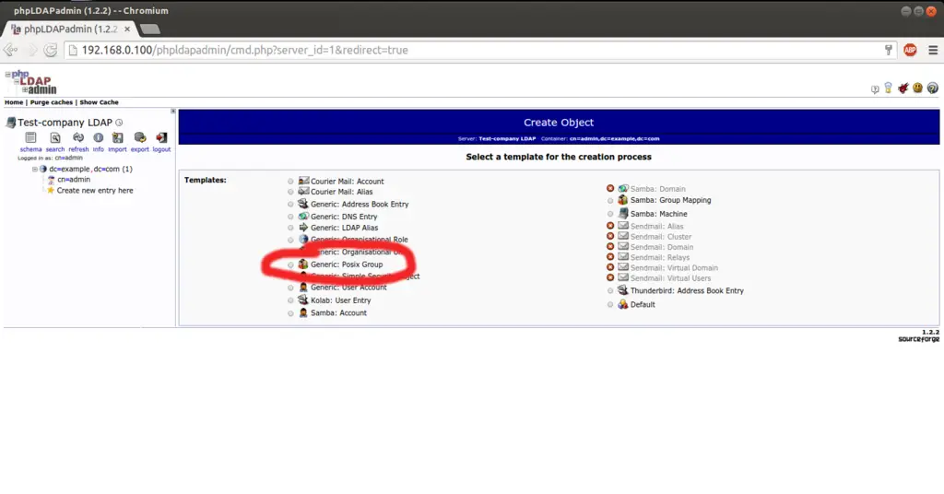Viewport: 944px width, 494px height.
Task: Click the Show Cache menu link
Action: pos(99,102)
